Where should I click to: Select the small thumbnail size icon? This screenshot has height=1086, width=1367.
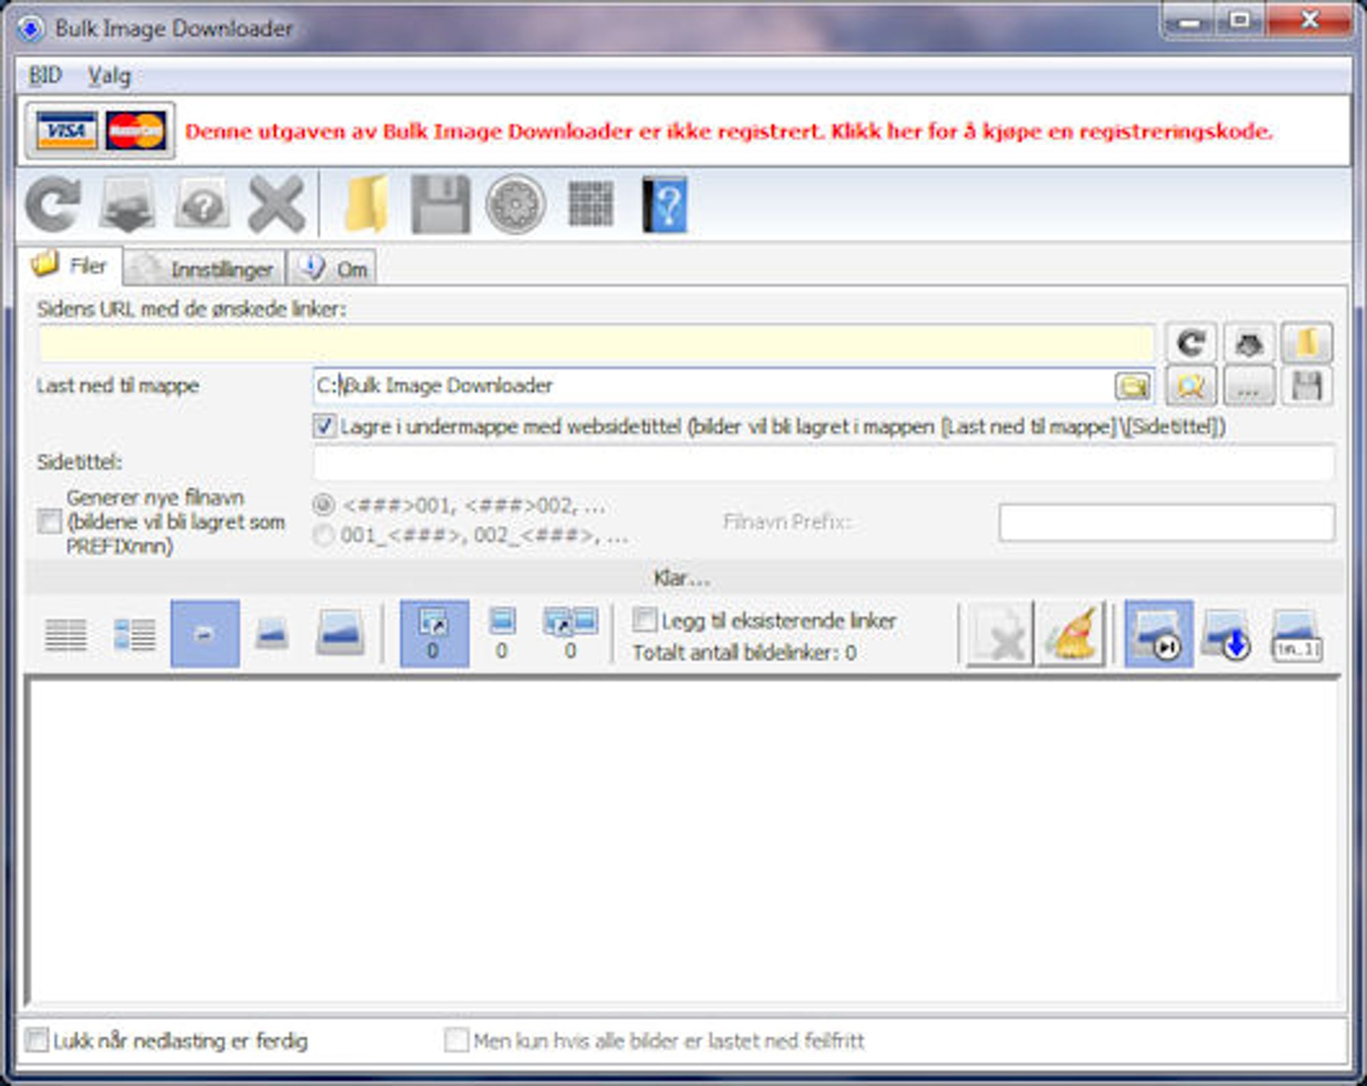[205, 634]
